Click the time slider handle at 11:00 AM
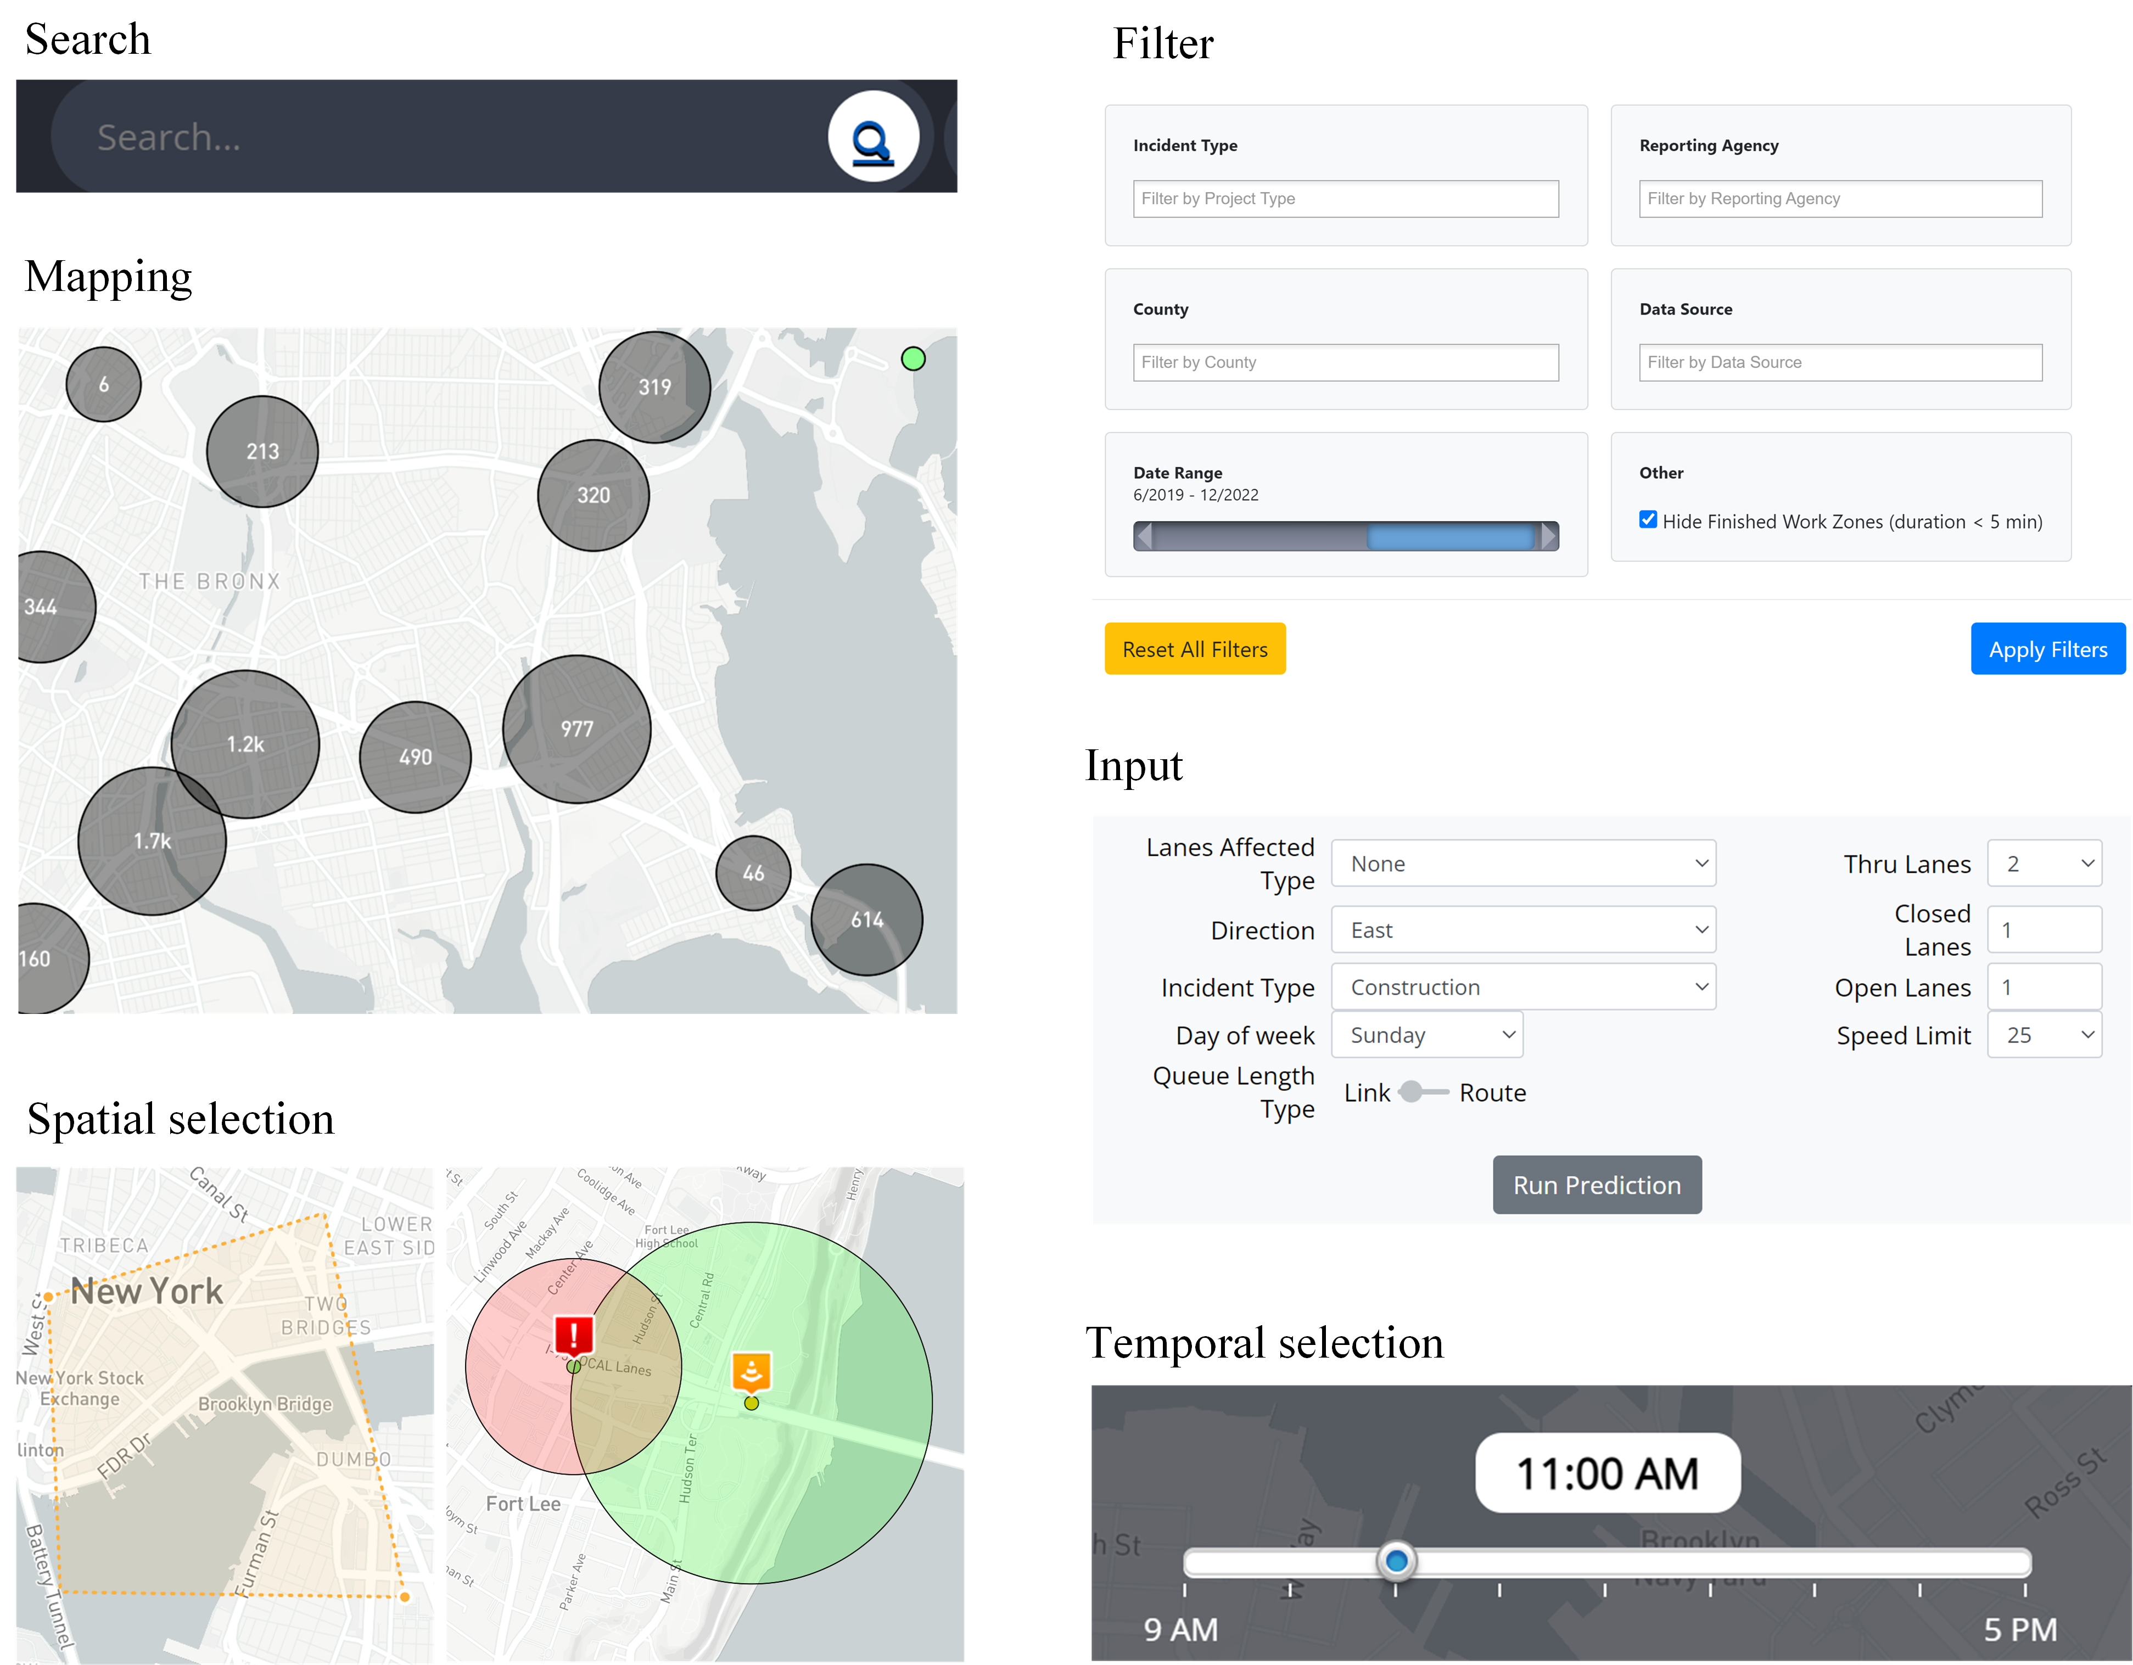 [1397, 1561]
